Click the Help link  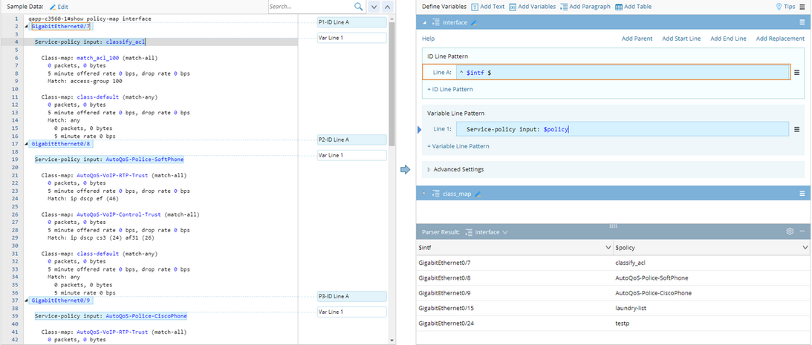428,39
